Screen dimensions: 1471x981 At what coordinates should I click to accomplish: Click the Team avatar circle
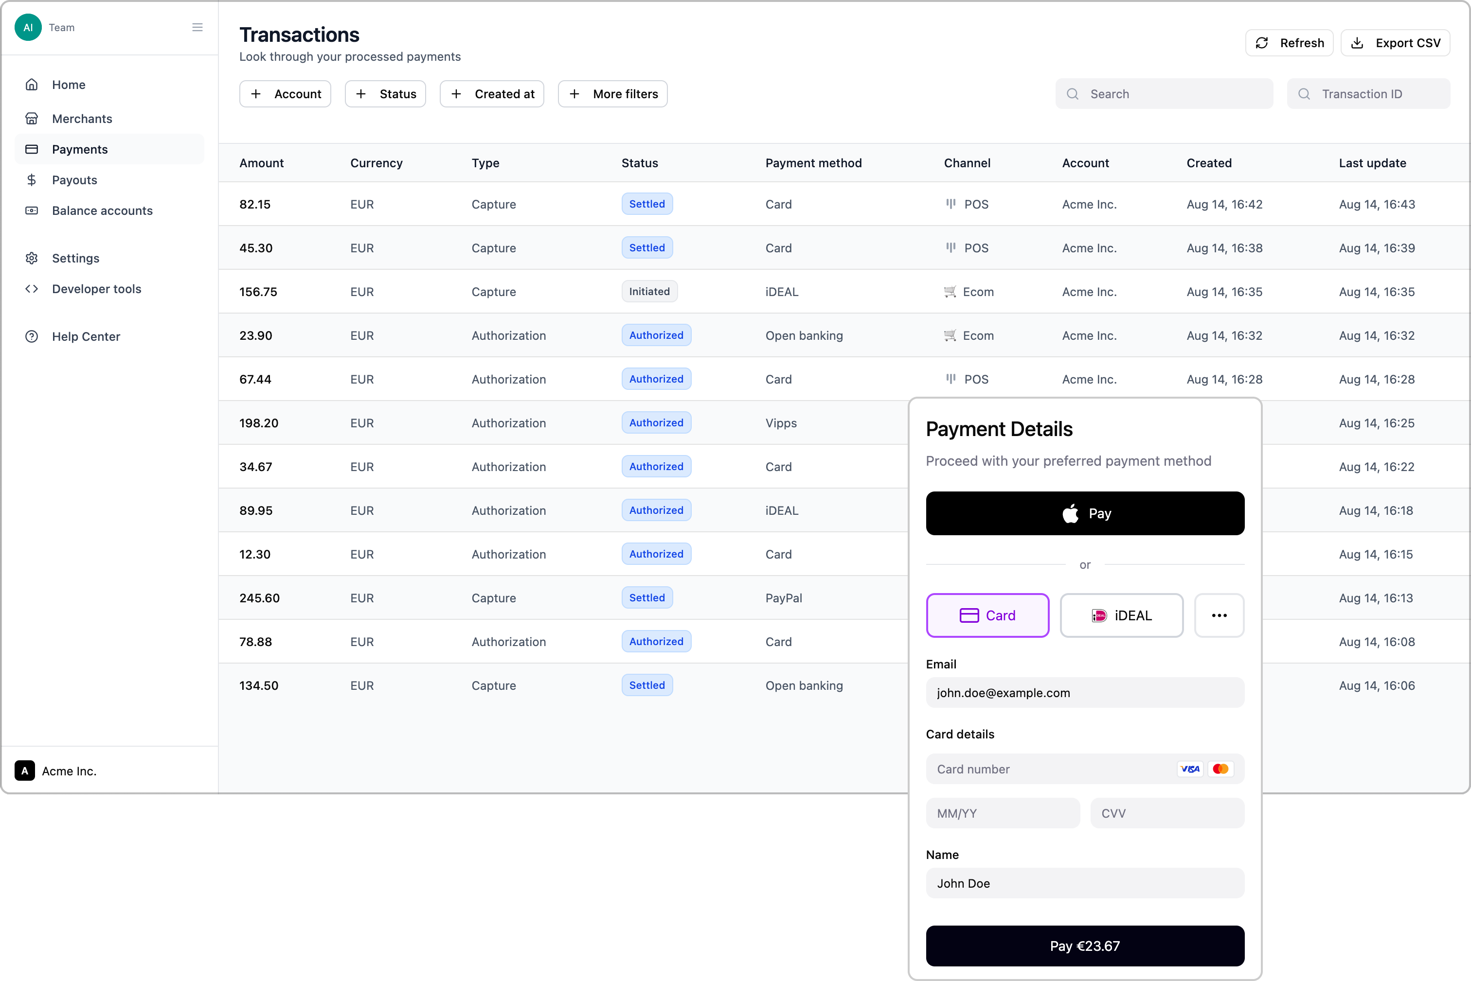tap(28, 28)
